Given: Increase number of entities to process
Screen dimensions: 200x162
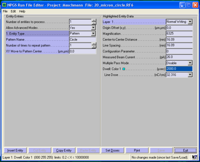Looking at the screenshot, I should [x=94, y=20].
